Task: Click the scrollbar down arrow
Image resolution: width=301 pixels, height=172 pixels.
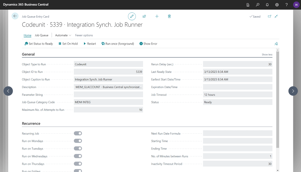Action: coord(277,170)
